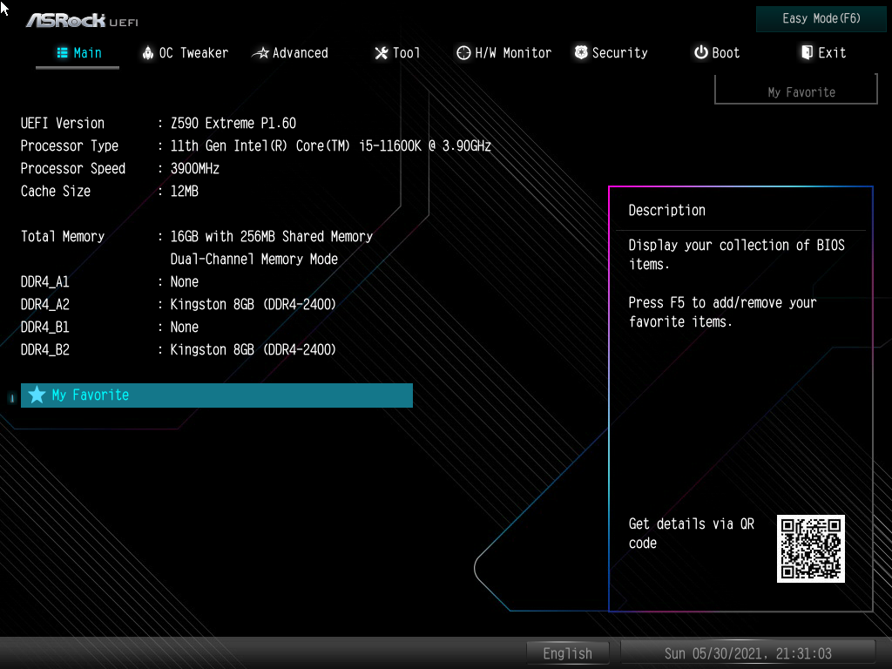Select the highlighted My Favorite entry

click(x=216, y=395)
